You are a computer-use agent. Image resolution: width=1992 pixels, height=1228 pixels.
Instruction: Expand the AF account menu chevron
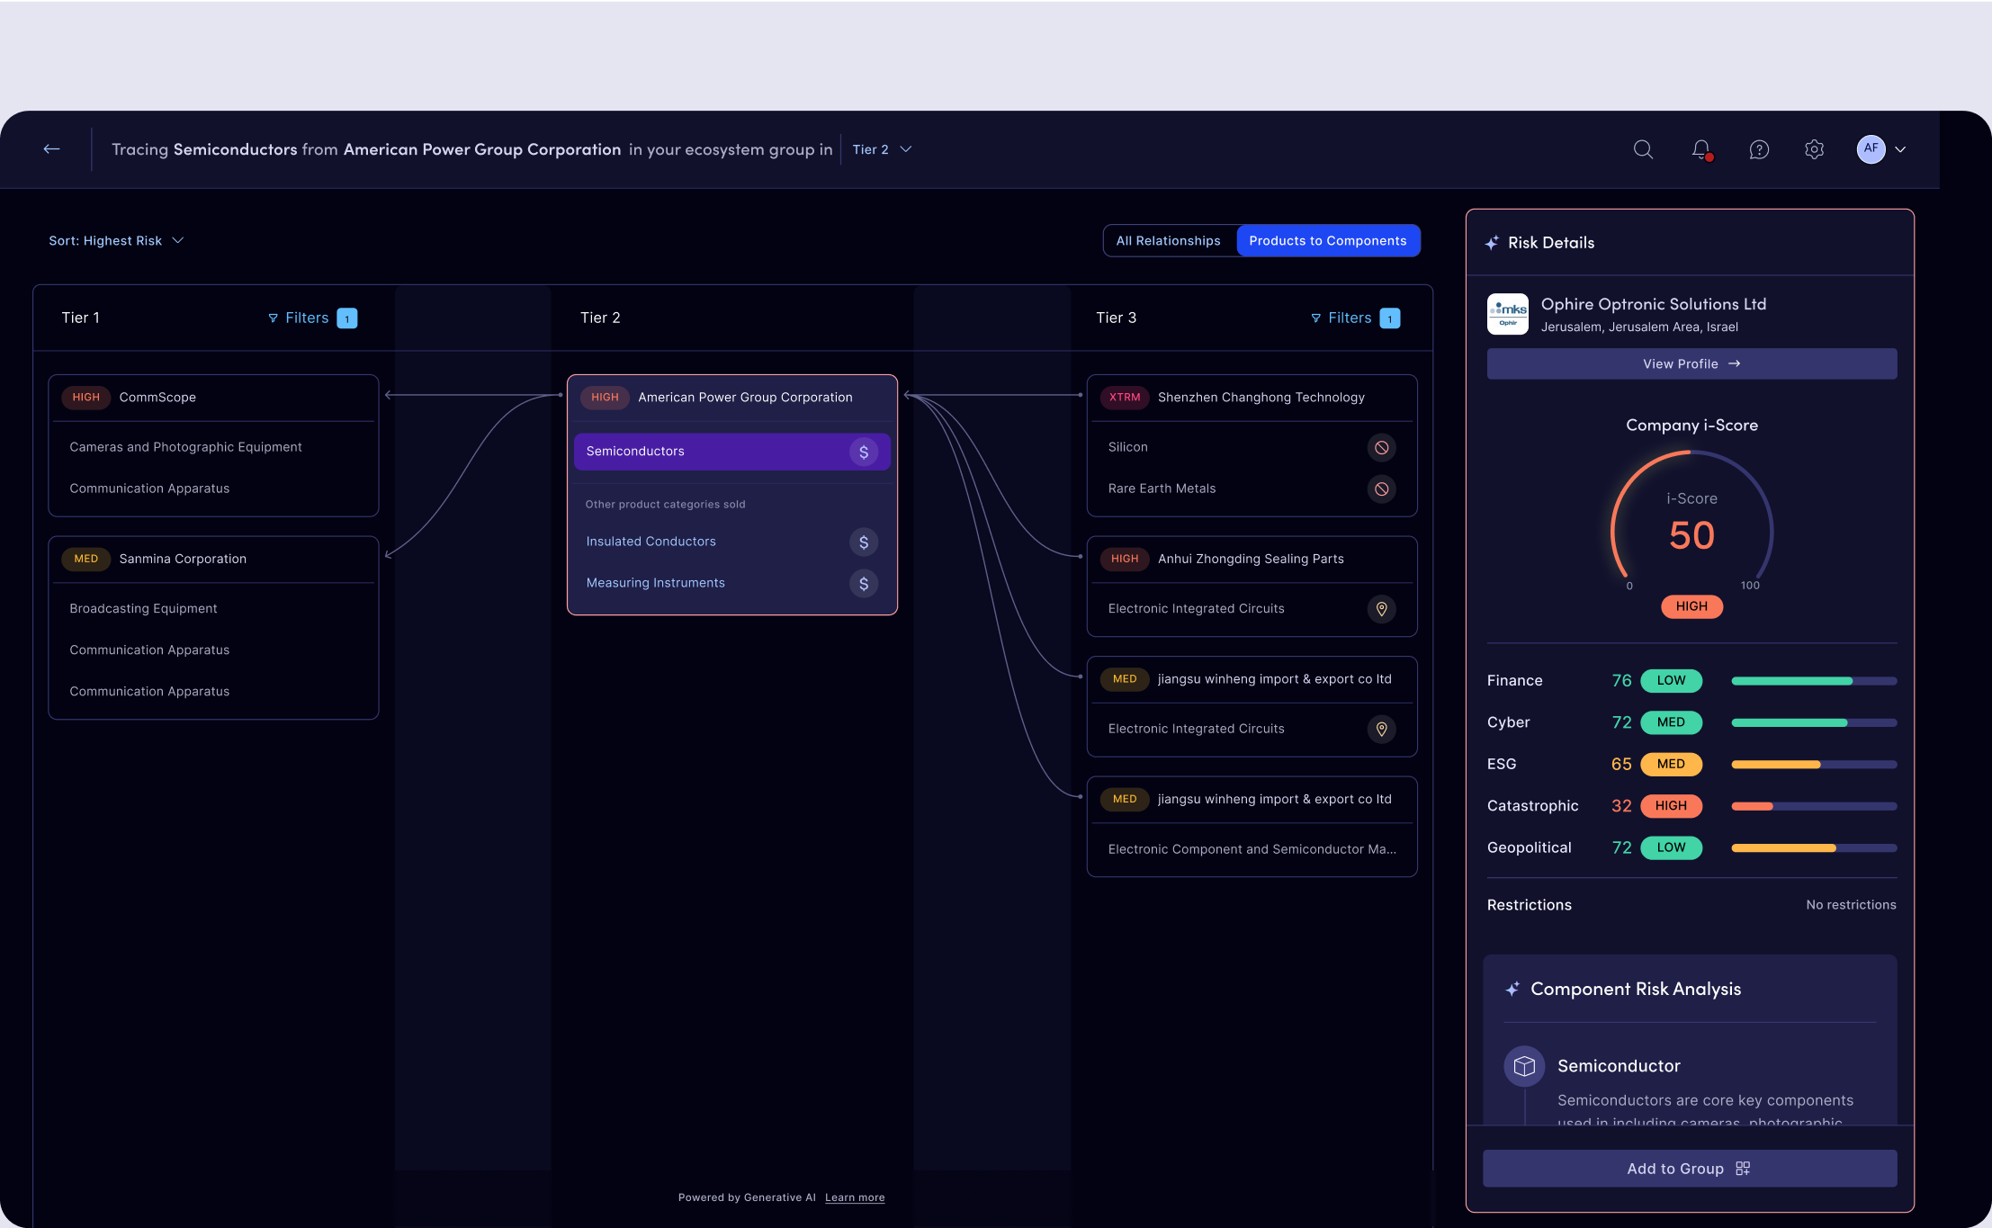(1900, 149)
